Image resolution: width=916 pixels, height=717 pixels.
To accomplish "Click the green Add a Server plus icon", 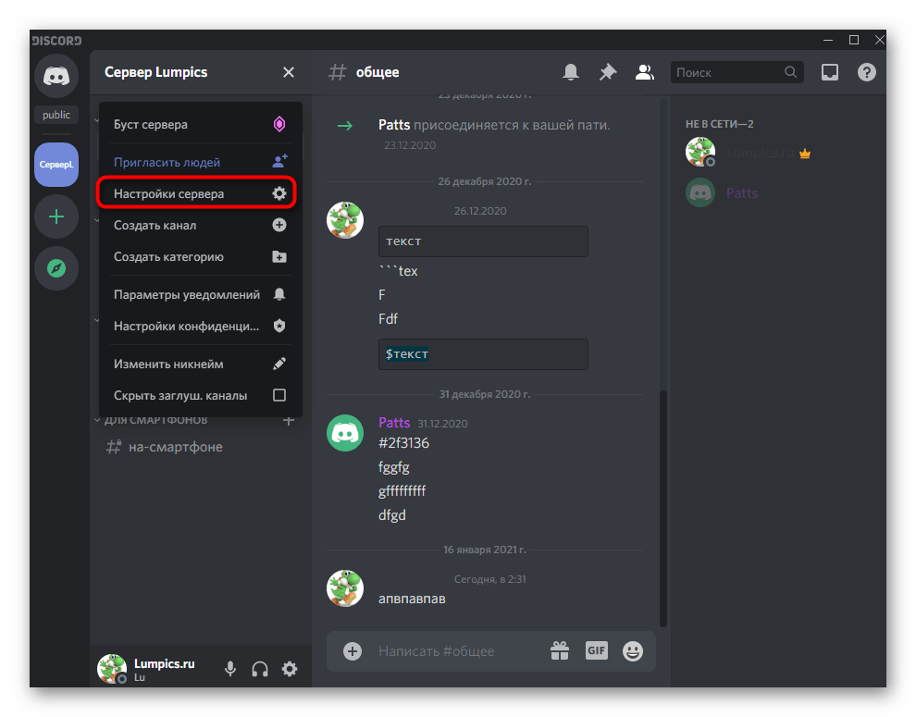I will tap(56, 216).
